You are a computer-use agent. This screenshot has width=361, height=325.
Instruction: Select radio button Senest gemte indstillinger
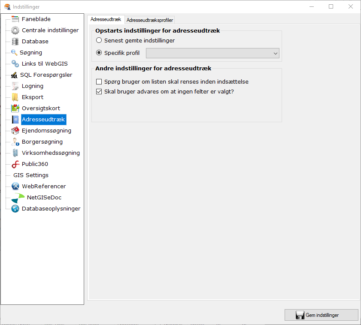[99, 40]
